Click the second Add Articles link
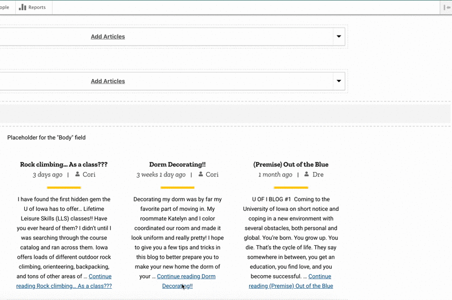This screenshot has width=452, height=300. (x=108, y=81)
